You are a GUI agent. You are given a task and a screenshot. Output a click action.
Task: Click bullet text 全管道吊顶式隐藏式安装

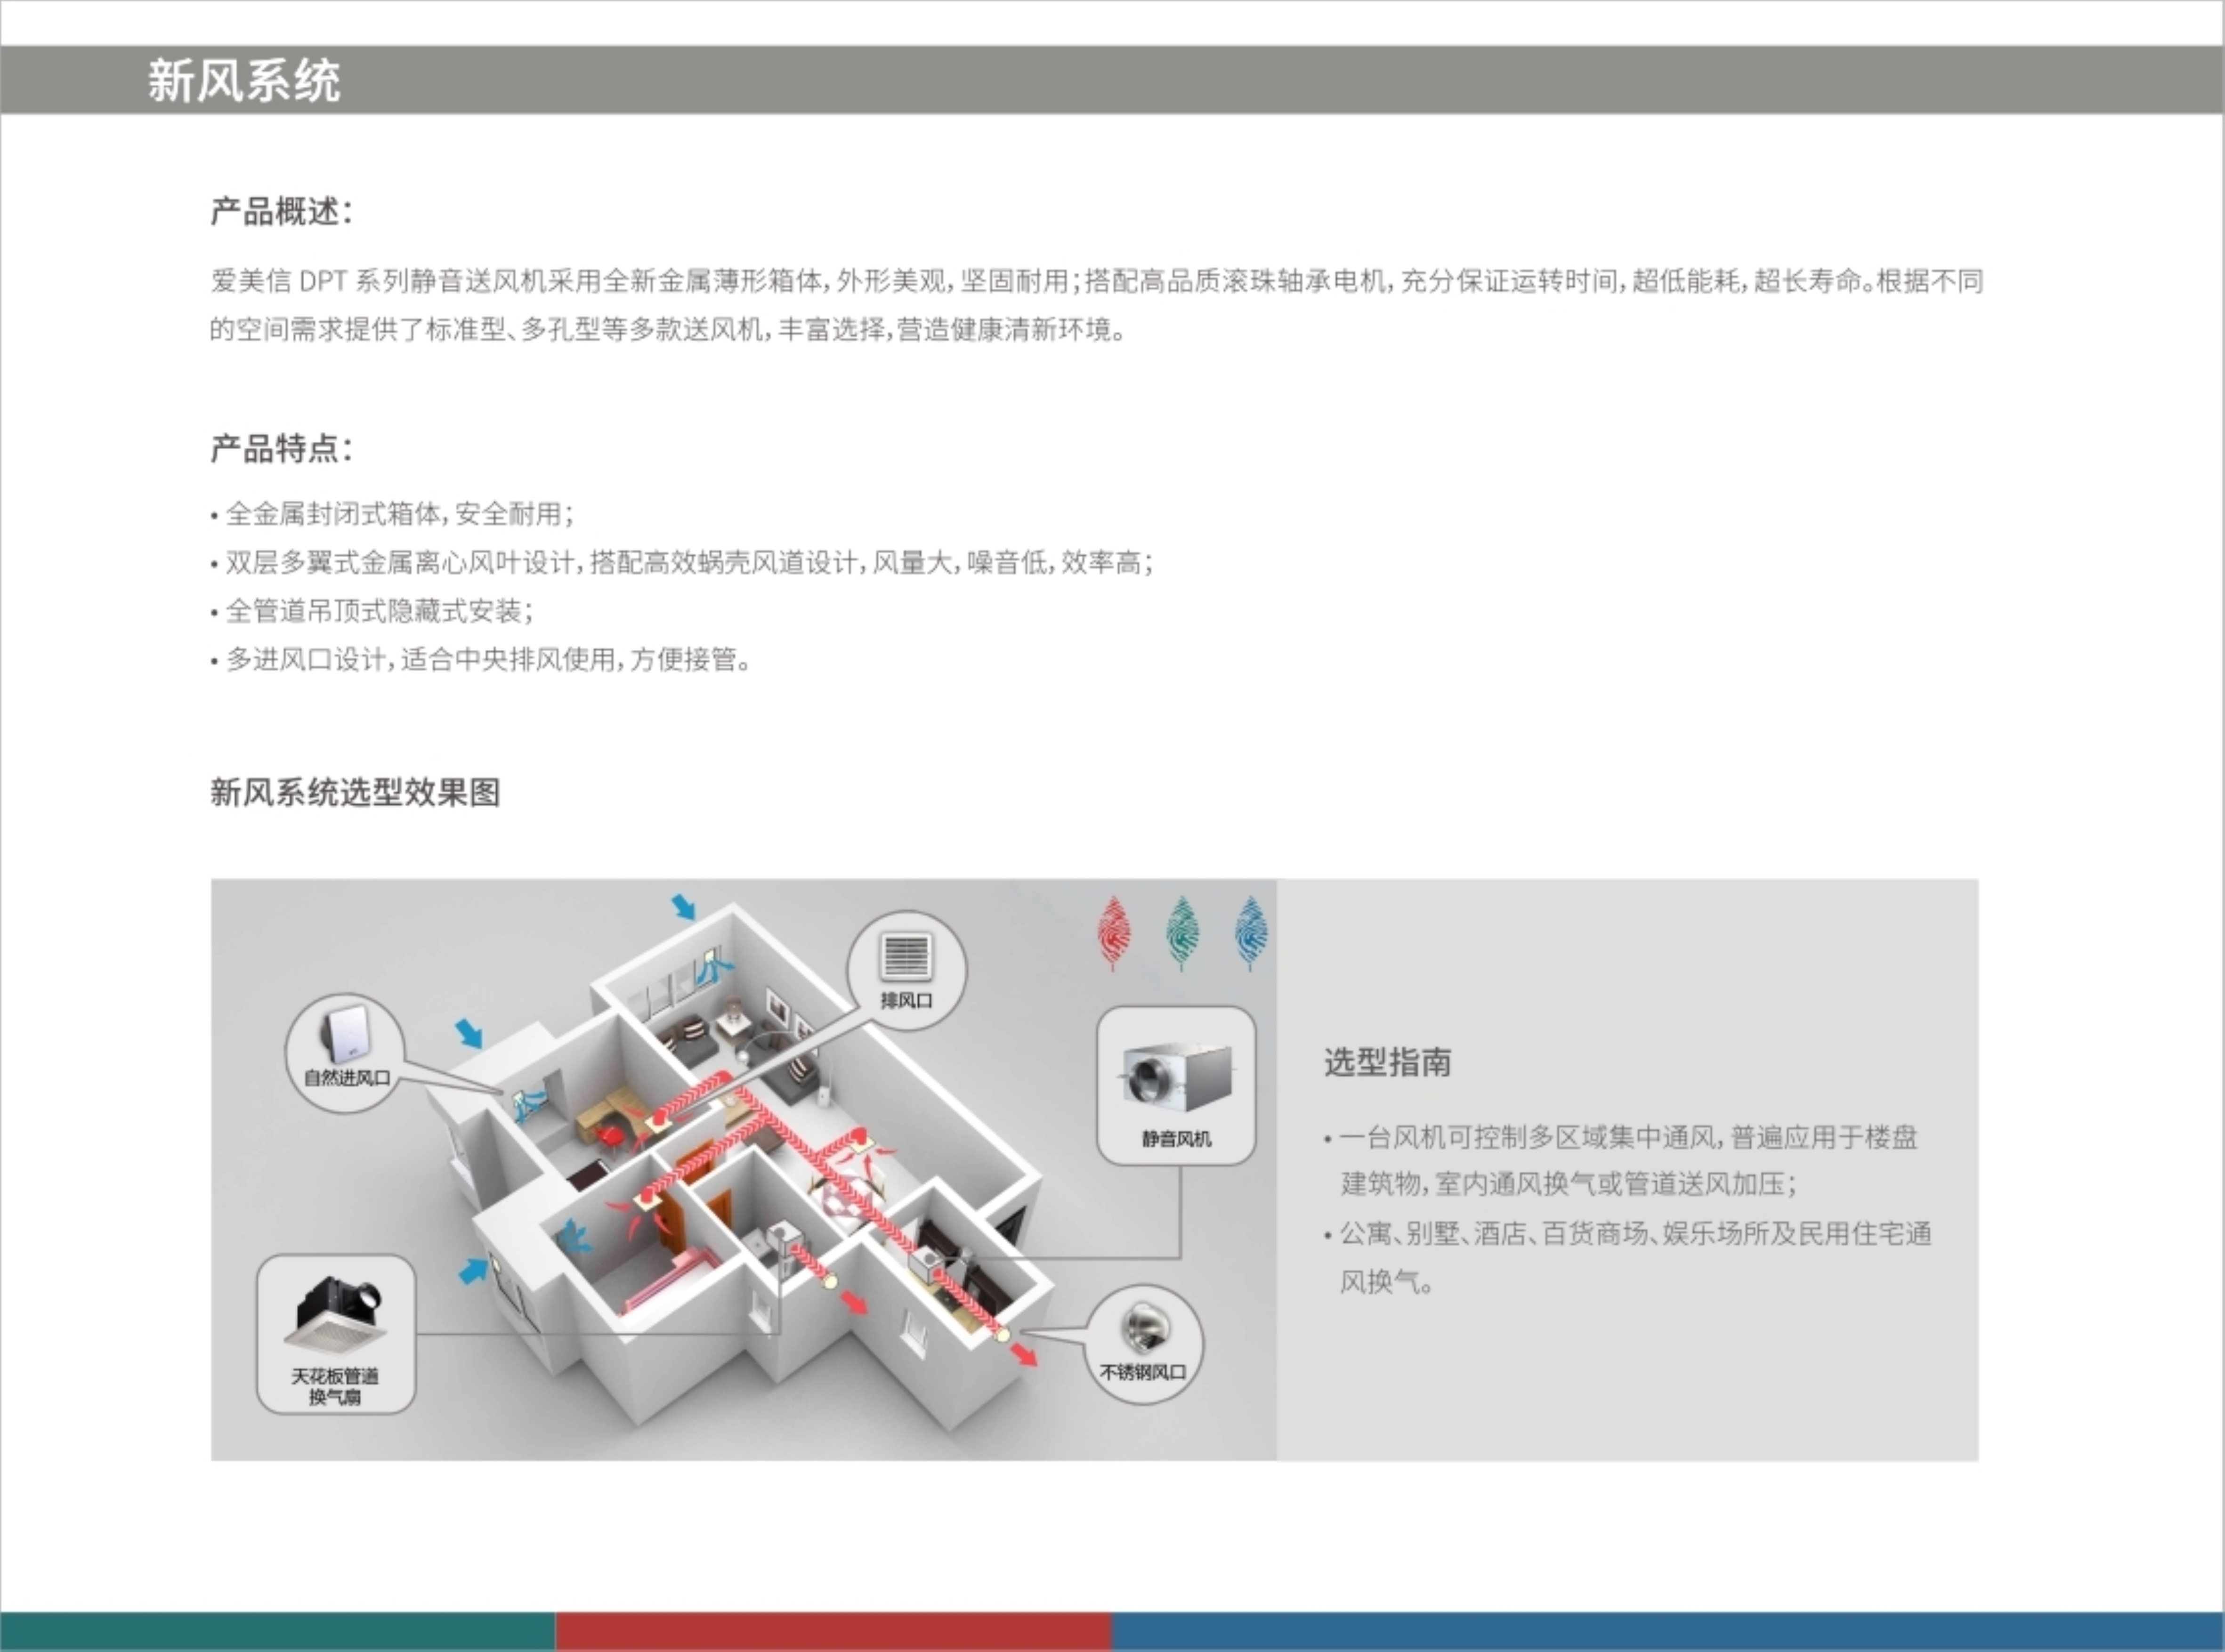375,611
